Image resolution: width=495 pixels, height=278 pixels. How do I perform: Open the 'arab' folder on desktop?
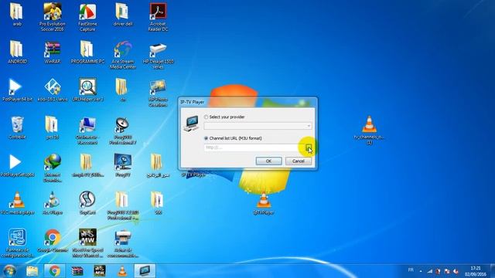(17, 15)
